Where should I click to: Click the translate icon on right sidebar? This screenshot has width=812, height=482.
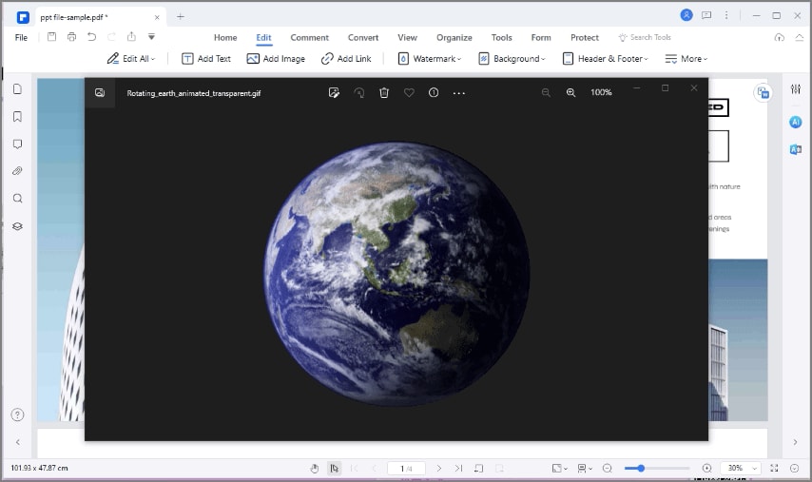pyautogui.click(x=796, y=149)
